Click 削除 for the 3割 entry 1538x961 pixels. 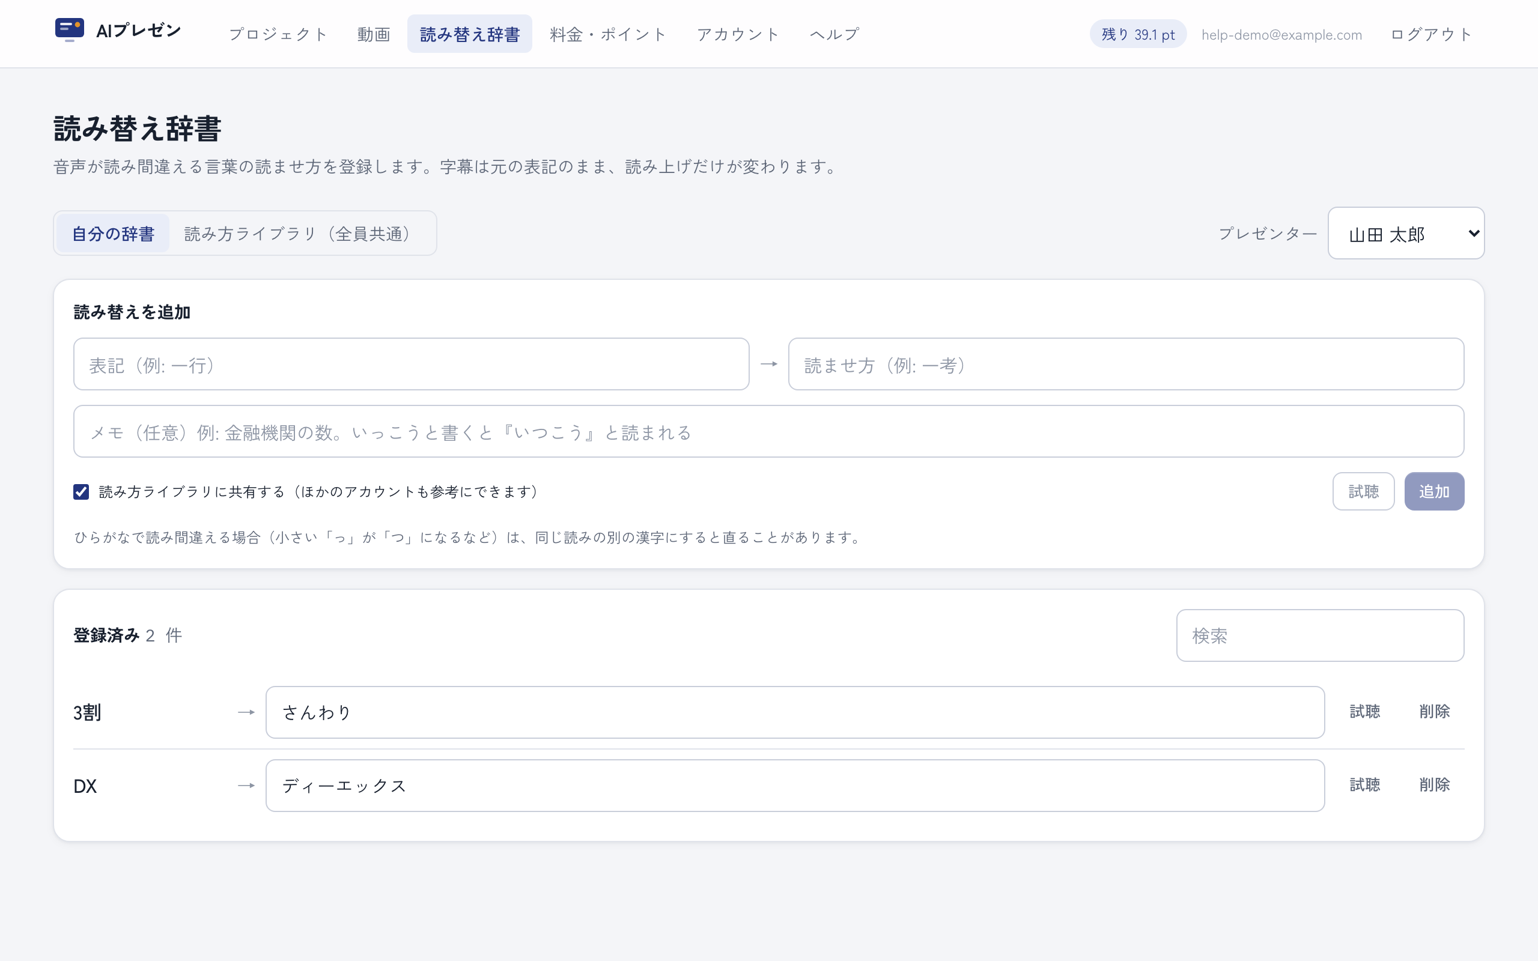point(1435,712)
